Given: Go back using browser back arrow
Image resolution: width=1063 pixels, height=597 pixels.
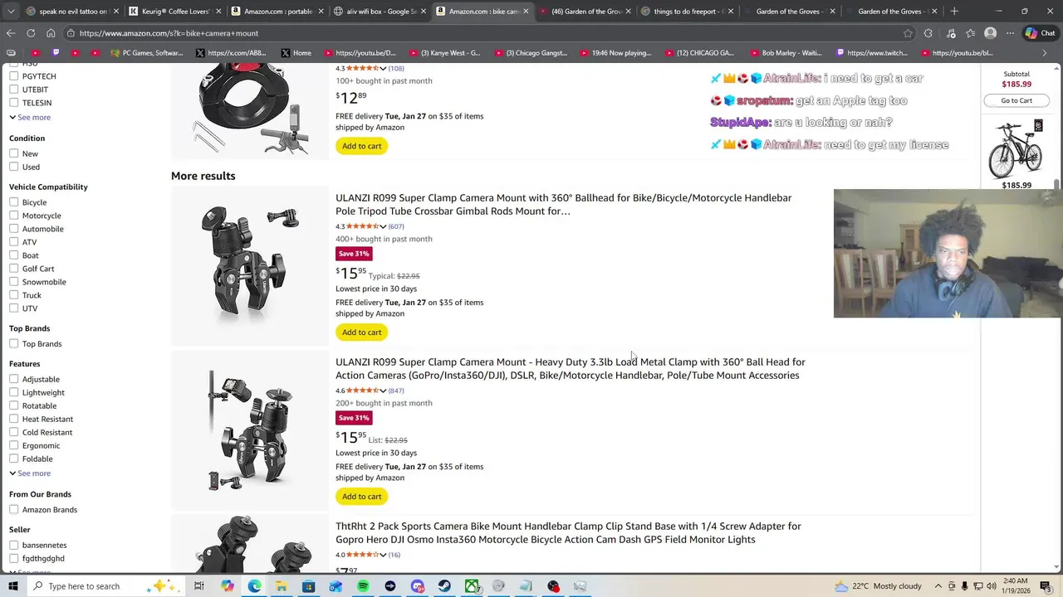Looking at the screenshot, I should 11,33.
